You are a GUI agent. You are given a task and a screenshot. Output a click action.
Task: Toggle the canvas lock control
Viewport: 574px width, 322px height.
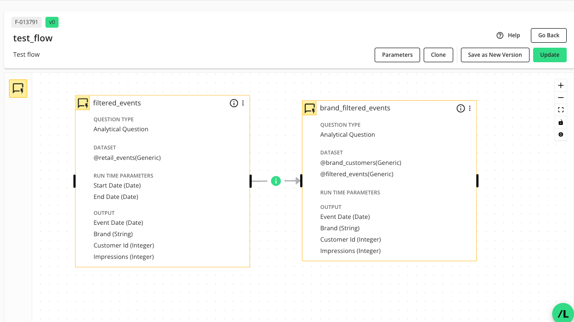(x=561, y=122)
